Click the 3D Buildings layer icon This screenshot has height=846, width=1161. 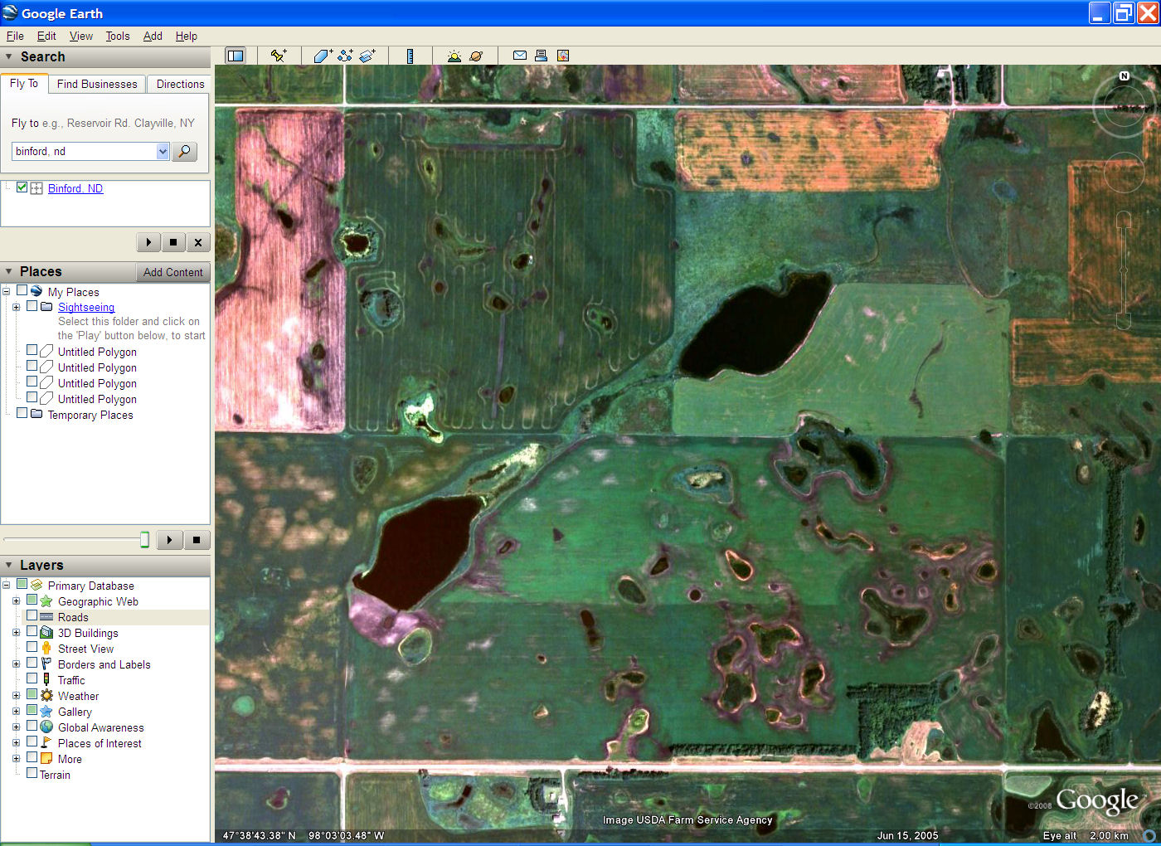click(46, 633)
